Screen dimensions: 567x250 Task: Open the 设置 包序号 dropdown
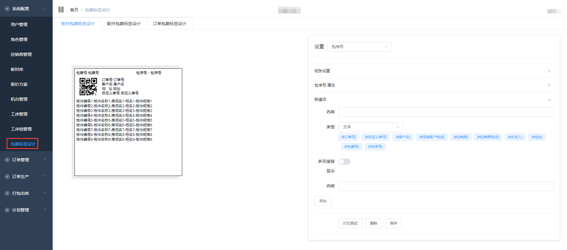click(x=359, y=47)
